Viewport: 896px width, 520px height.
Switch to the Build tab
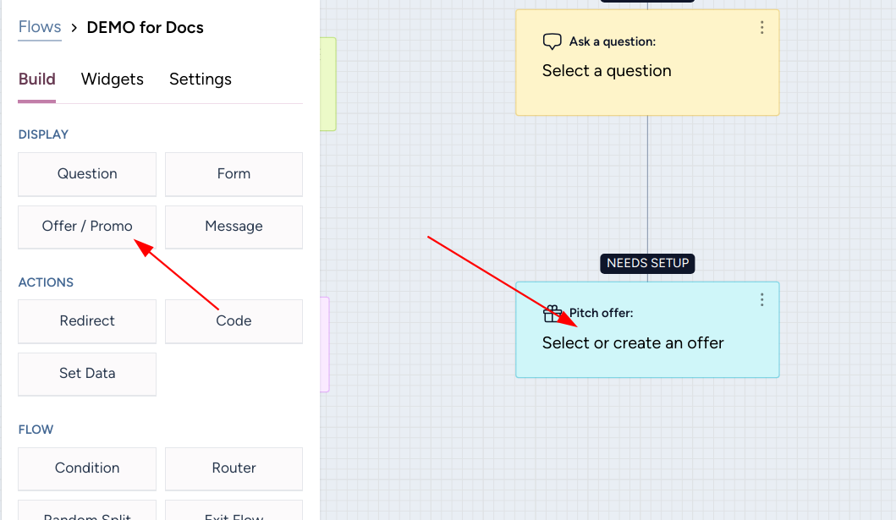(37, 79)
